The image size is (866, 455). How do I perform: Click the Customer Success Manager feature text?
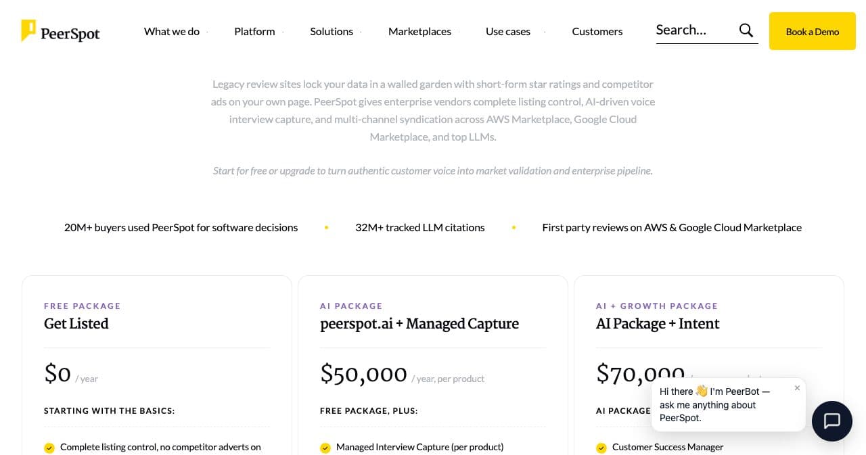point(668,447)
